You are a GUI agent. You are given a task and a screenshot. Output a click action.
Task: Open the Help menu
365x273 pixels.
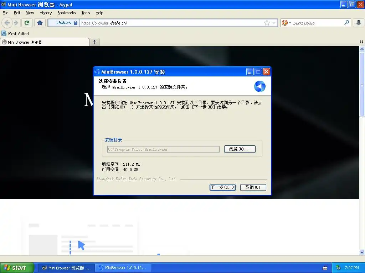[99, 13]
